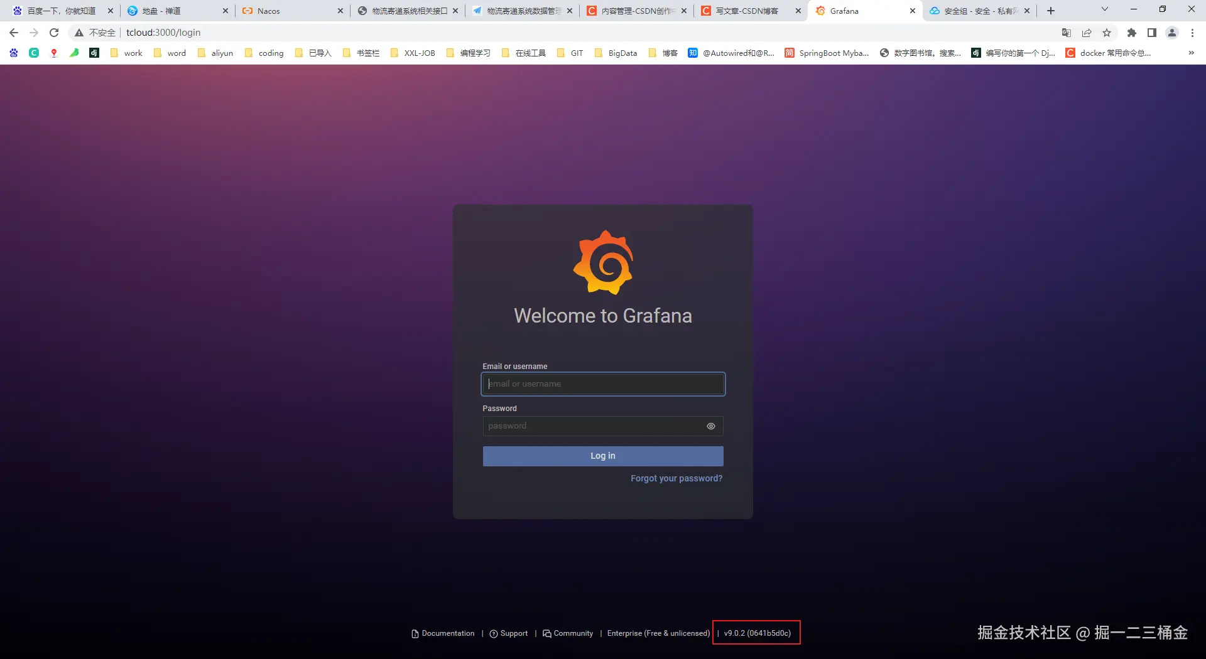Open a new browser tab

[x=1050, y=11]
